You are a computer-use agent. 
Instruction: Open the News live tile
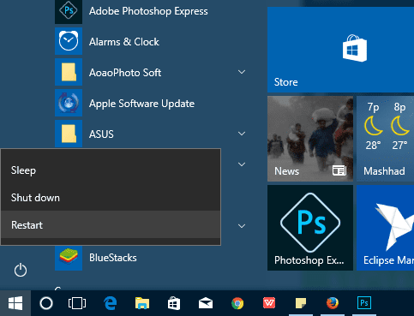310,139
